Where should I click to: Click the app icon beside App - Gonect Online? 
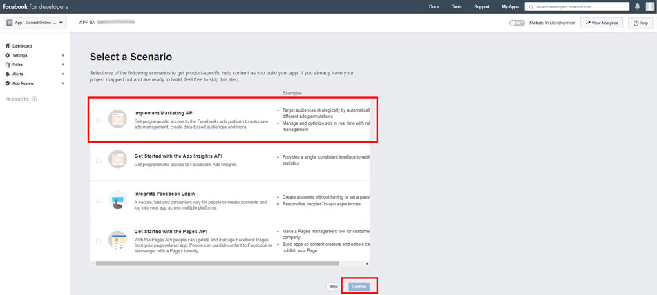(x=9, y=23)
